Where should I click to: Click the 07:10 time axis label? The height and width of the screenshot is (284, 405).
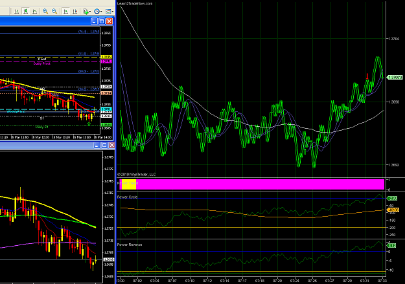190,280
